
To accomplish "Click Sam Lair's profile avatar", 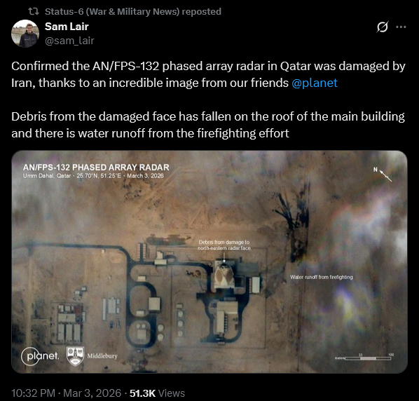I will point(25,34).
